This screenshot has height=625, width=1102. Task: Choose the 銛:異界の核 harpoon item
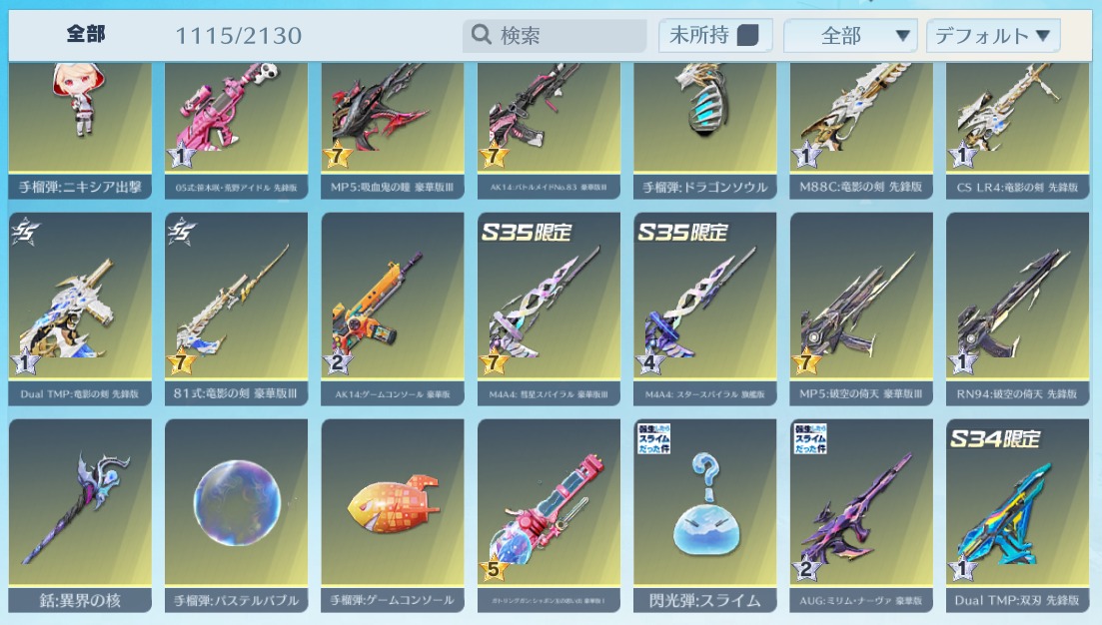pos(80,516)
